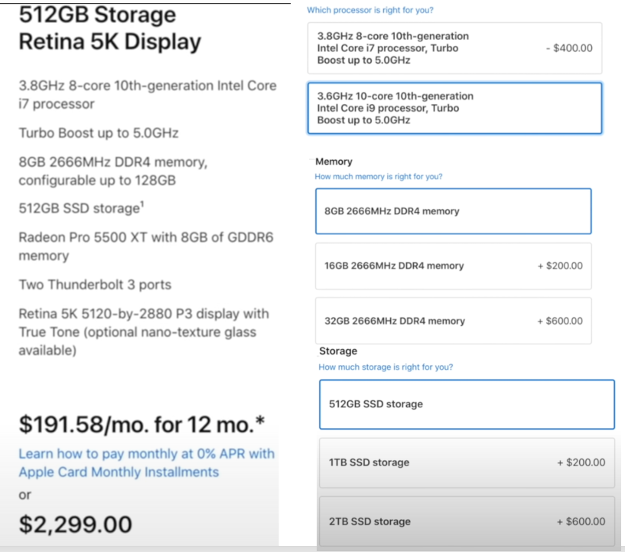Screen dimensions: 625x552
Task: Select 2TB SSD storage option
Action: point(467,521)
